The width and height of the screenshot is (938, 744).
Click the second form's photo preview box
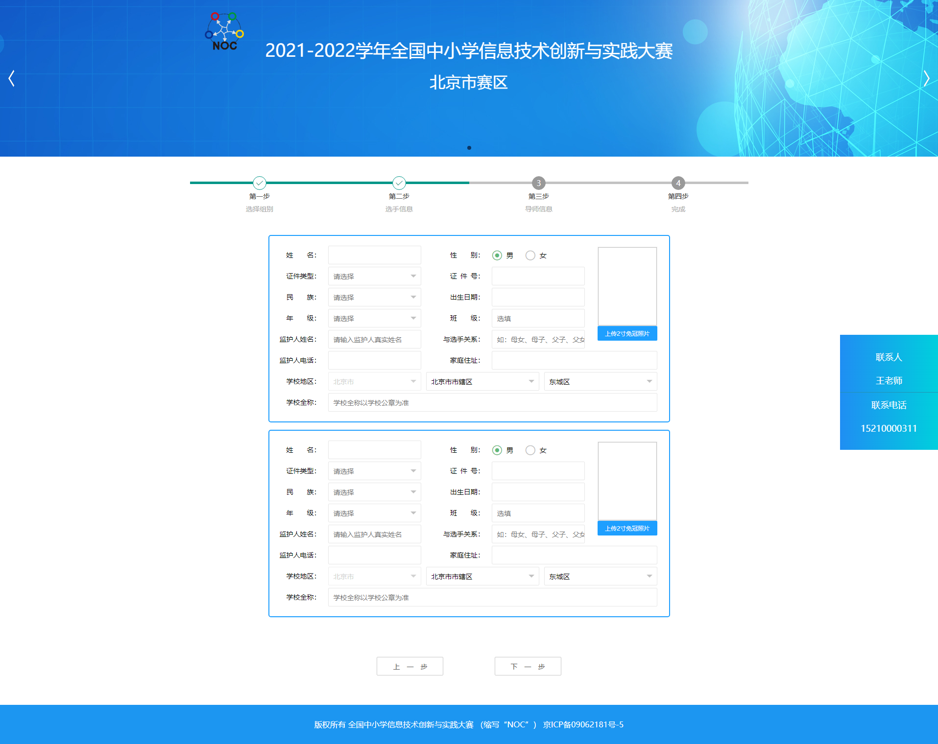627,481
